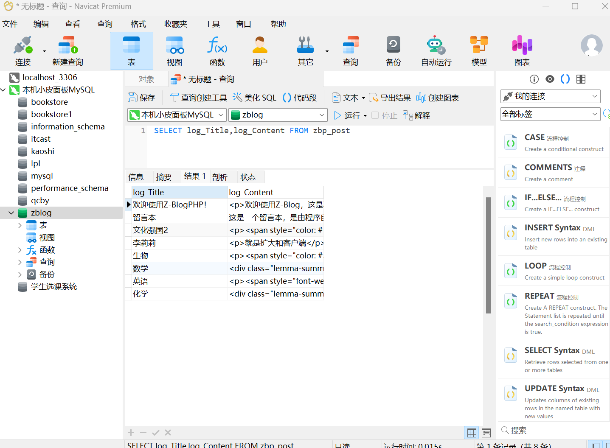The image size is (610, 448).
Task: Open the 全部标签 tags dropdown
Action: point(551,114)
